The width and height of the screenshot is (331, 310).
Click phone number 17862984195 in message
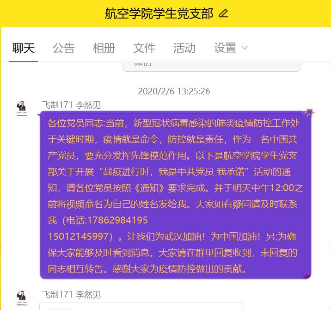tap(117, 220)
